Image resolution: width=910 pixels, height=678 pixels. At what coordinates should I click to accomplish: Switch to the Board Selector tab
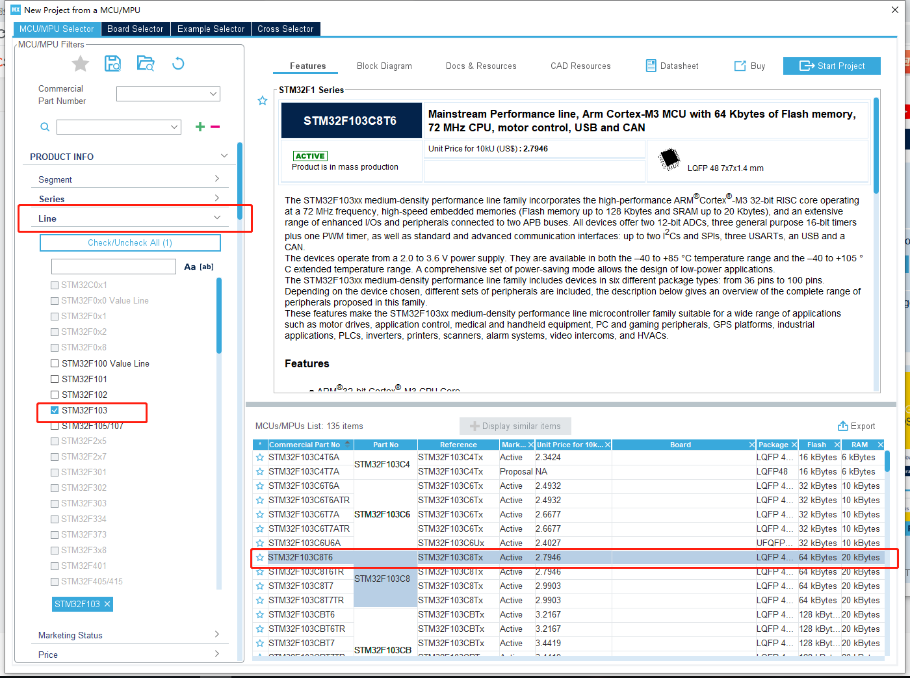coord(135,29)
